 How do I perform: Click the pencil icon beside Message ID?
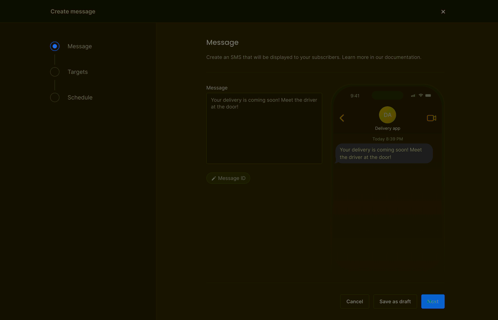point(214,178)
